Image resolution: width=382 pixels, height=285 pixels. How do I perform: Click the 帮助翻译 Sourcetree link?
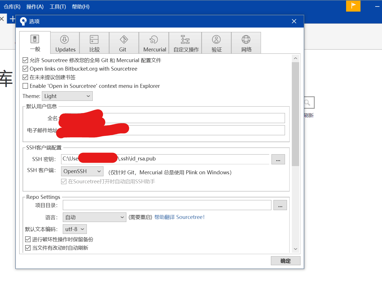(180, 217)
